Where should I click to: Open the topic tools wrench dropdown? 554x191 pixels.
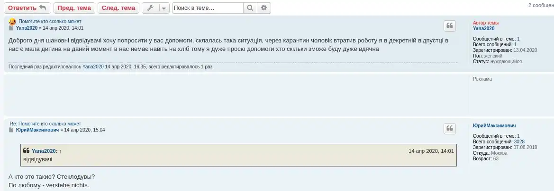155,8
